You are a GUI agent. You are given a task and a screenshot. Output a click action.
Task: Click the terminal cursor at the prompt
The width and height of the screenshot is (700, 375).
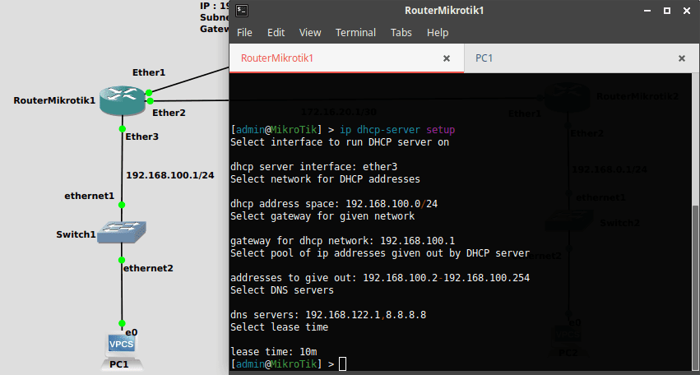tap(342, 363)
